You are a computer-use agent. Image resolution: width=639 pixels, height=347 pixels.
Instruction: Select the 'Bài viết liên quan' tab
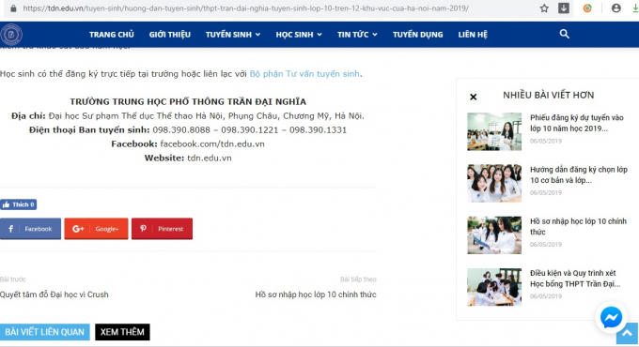coord(45,332)
